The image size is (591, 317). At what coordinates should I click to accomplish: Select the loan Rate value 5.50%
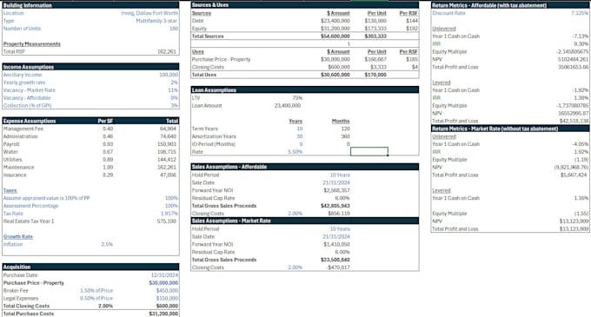coord(295,152)
